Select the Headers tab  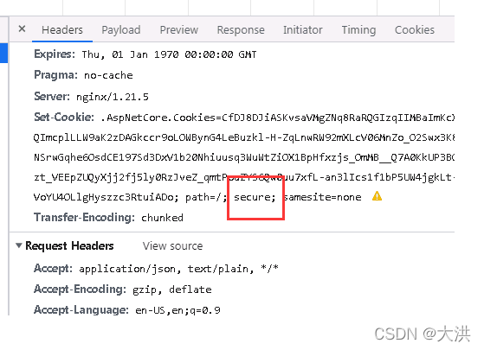click(62, 30)
